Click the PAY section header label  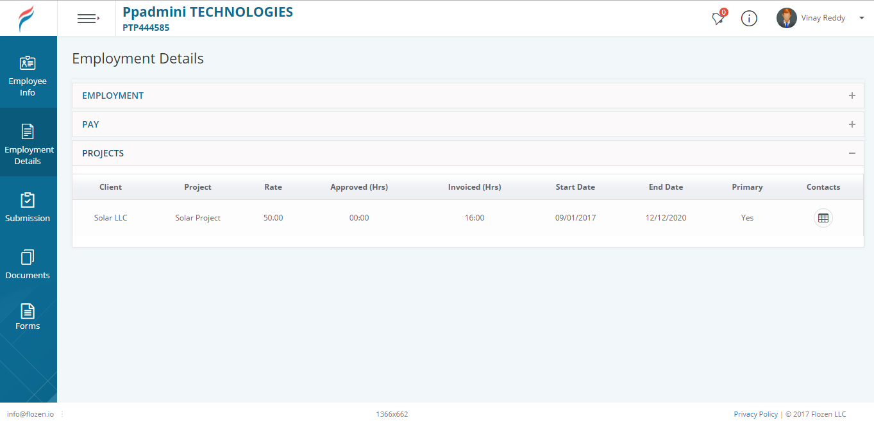90,124
